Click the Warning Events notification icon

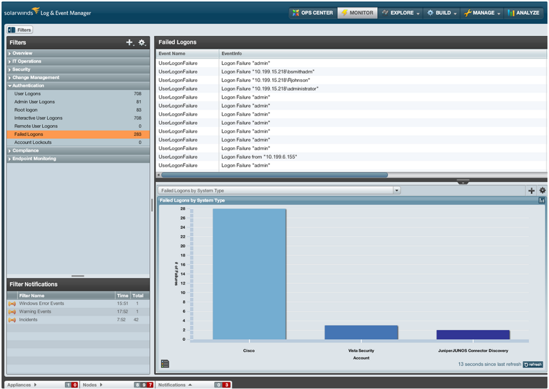[12, 312]
